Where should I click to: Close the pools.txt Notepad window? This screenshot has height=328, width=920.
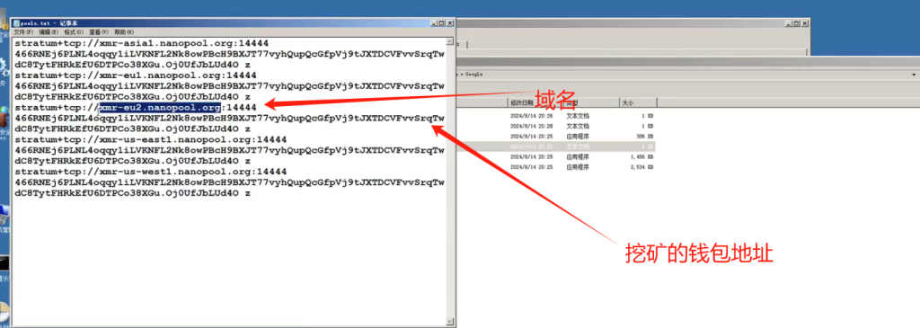coord(450,23)
